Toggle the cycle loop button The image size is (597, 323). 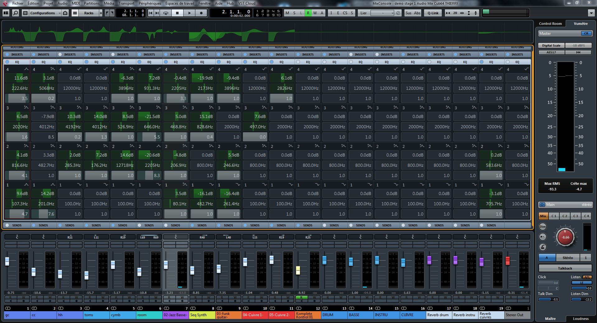pos(166,13)
